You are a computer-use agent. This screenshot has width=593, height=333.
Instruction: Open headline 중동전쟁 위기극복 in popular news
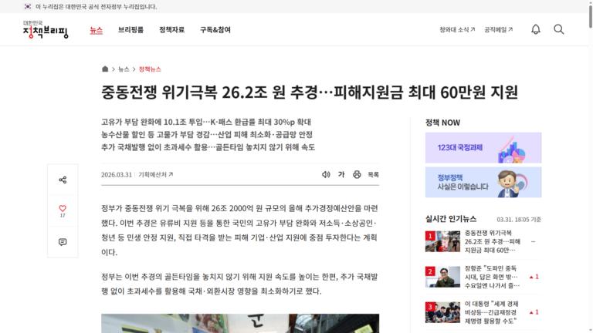point(493,241)
